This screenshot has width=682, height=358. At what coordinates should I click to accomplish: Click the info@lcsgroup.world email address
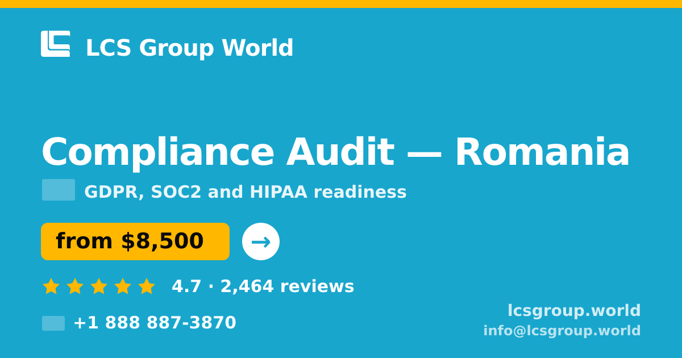(562, 331)
